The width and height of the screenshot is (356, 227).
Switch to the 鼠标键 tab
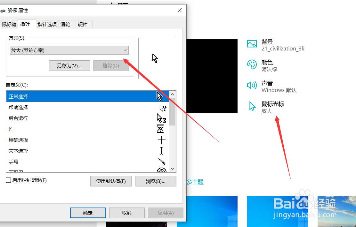coord(9,24)
